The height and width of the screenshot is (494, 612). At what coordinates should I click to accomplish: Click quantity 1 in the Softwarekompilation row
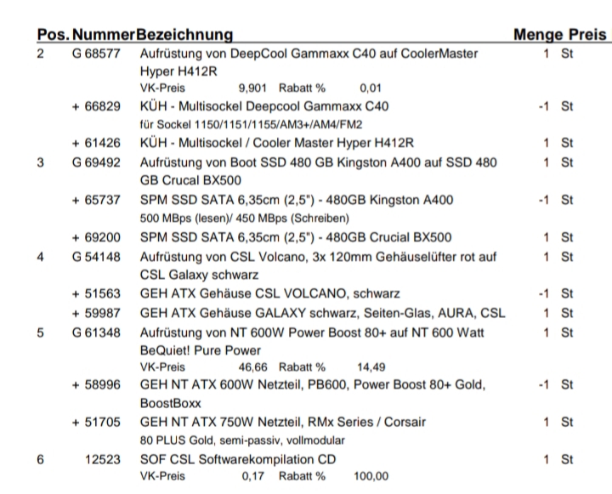coord(547,460)
